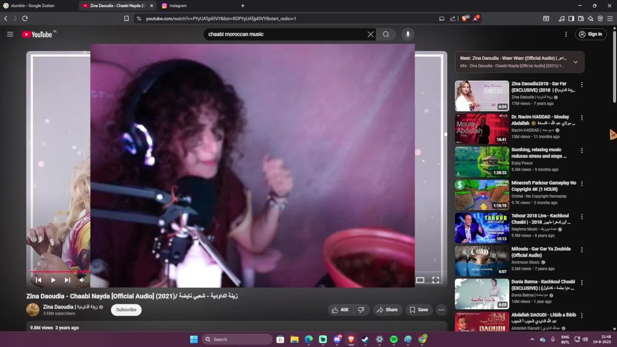Open the YouTube guide hamburger menu
Image resolution: width=617 pixels, height=347 pixels.
(x=10, y=34)
